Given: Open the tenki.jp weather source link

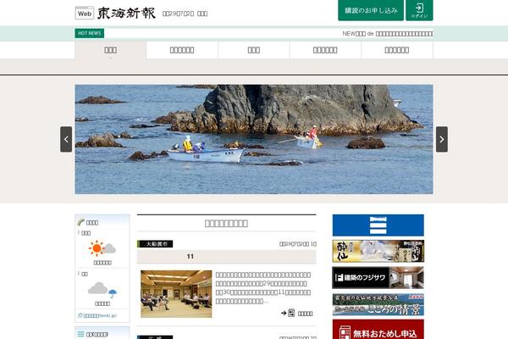Looking at the screenshot, I should (x=97, y=315).
